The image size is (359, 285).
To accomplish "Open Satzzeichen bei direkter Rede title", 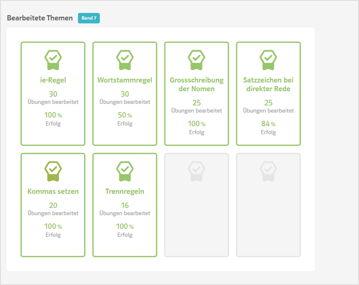I will (268, 84).
